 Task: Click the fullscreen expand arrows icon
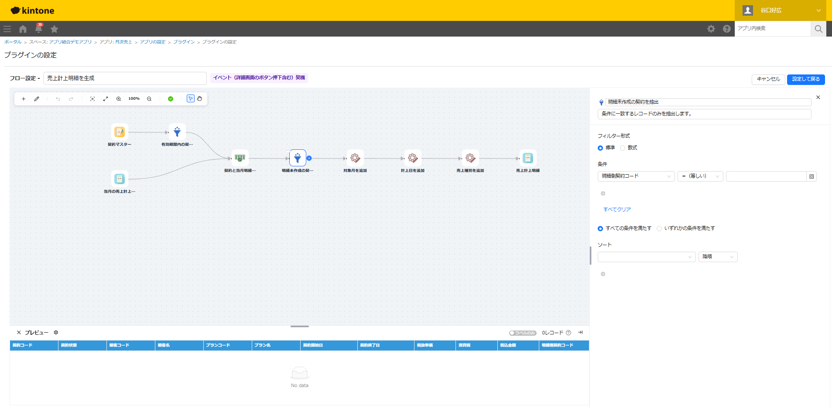(x=106, y=99)
